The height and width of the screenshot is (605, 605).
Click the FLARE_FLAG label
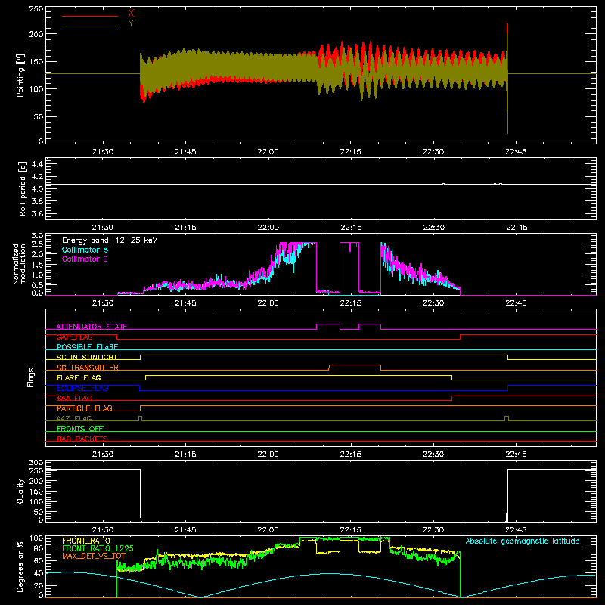pyautogui.click(x=79, y=377)
